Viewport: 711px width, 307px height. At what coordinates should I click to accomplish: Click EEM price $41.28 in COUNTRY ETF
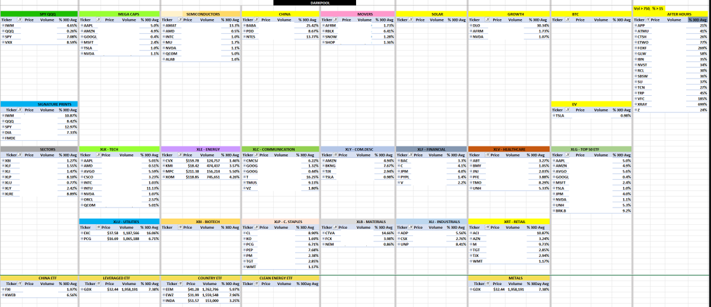pyautogui.click(x=193, y=289)
